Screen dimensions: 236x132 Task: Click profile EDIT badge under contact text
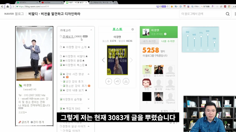pos(21,108)
